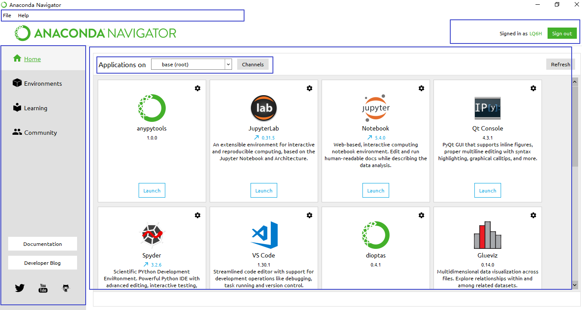Click the JupyterLab lab logo
582x310 pixels.
point(264,108)
